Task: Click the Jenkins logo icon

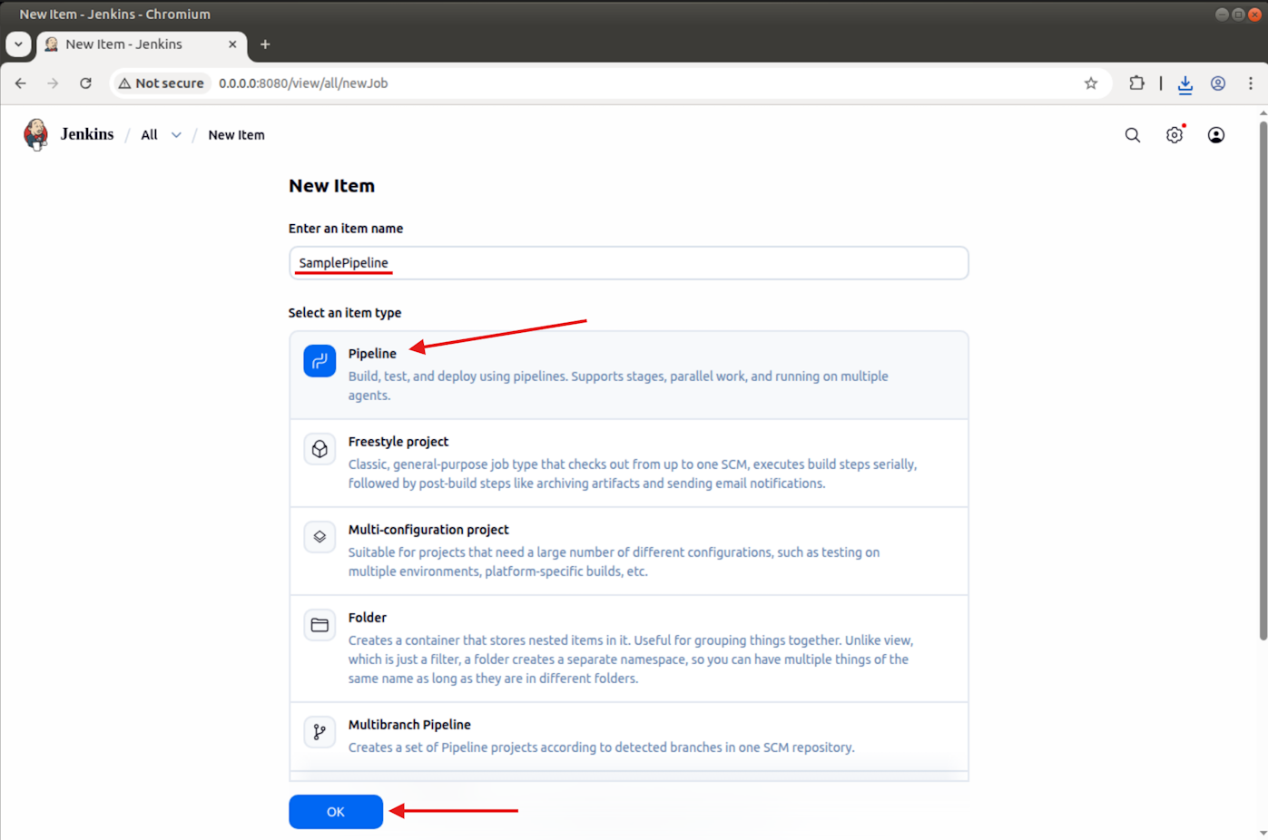Action: 35,134
